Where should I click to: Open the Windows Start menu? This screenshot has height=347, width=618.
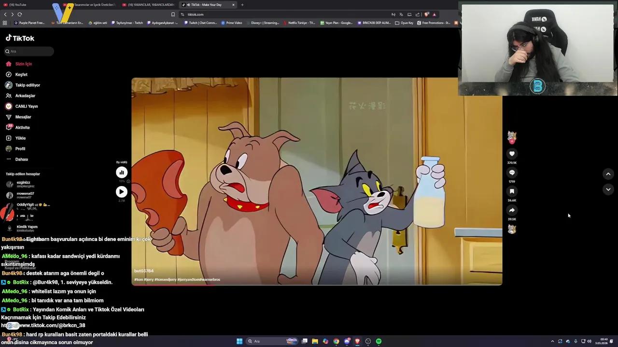pyautogui.click(x=239, y=341)
